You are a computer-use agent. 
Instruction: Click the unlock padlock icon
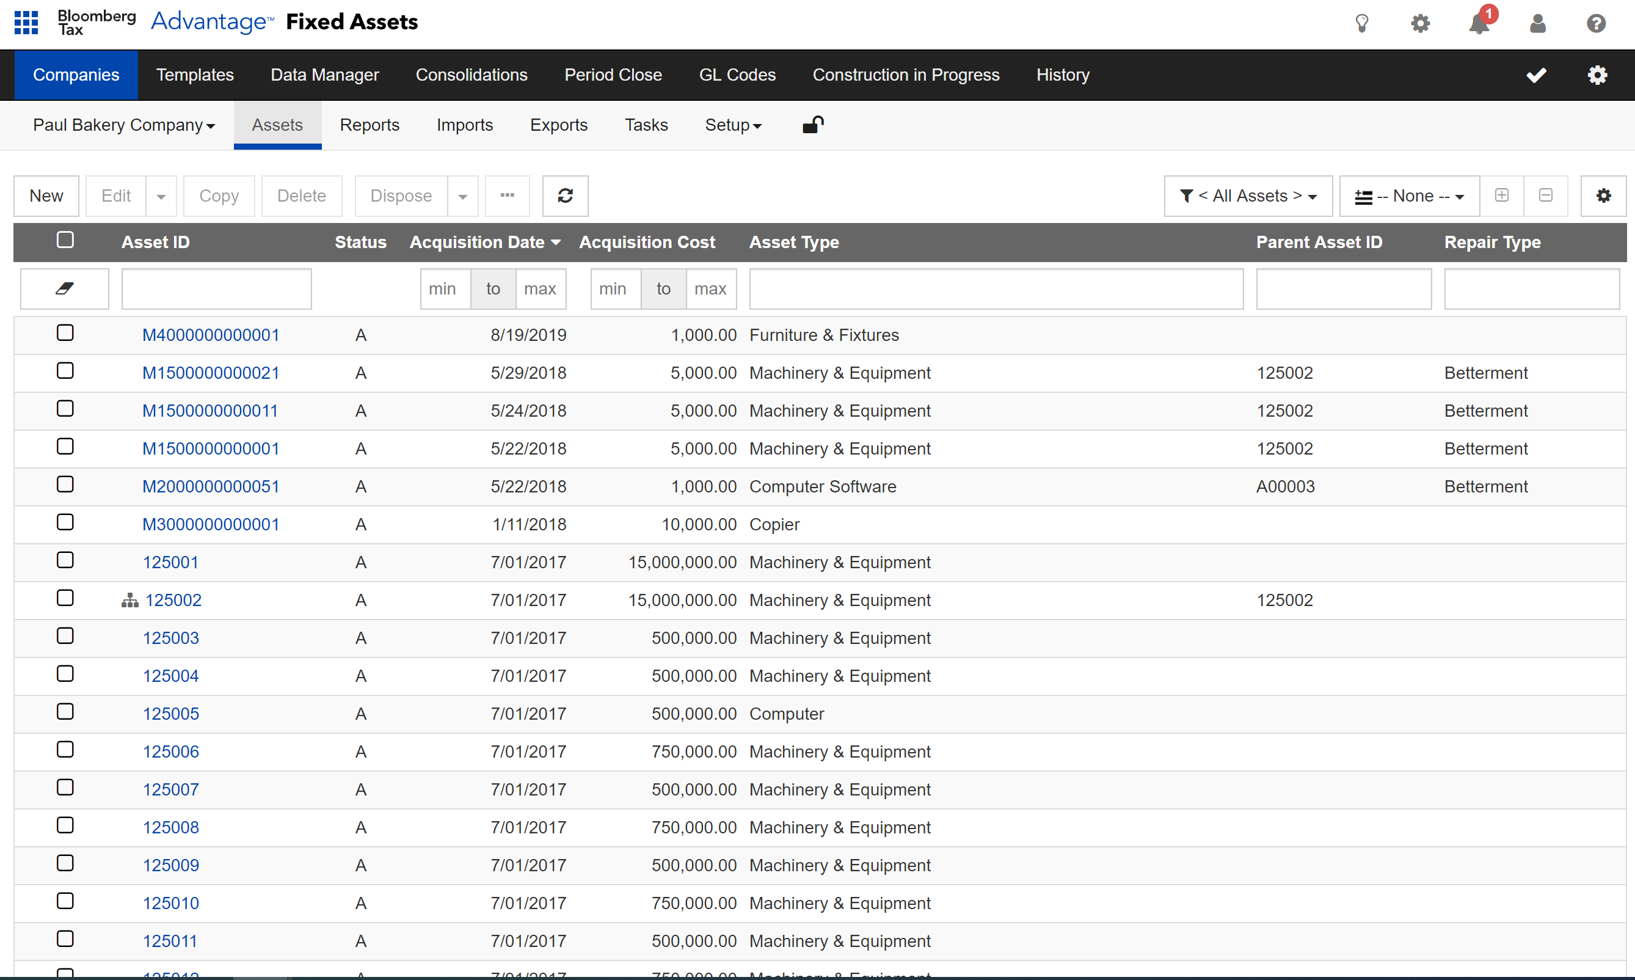(x=812, y=125)
